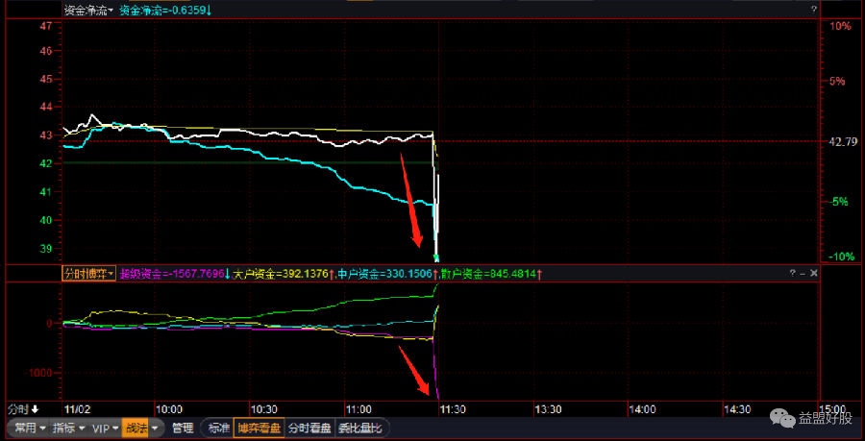Switch to the 分时看盘 tab

309,428
